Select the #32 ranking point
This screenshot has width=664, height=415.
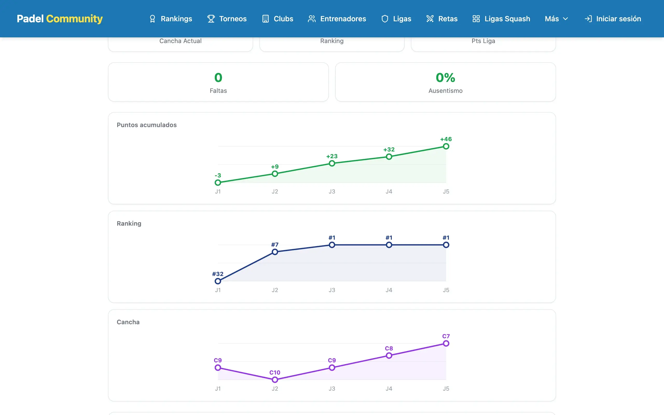click(x=218, y=281)
